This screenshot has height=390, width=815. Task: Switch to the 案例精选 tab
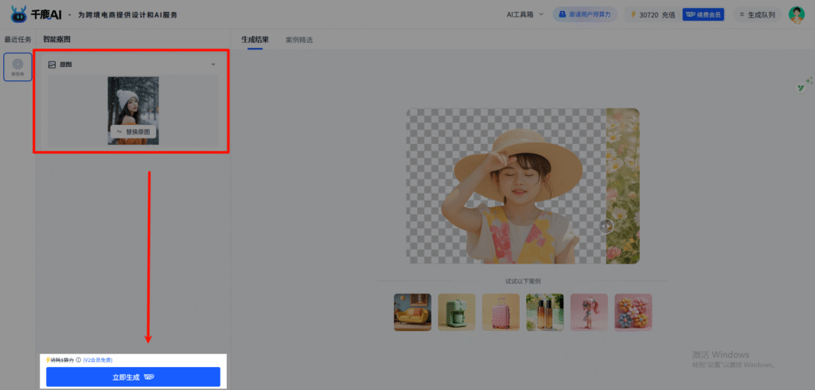coord(299,39)
